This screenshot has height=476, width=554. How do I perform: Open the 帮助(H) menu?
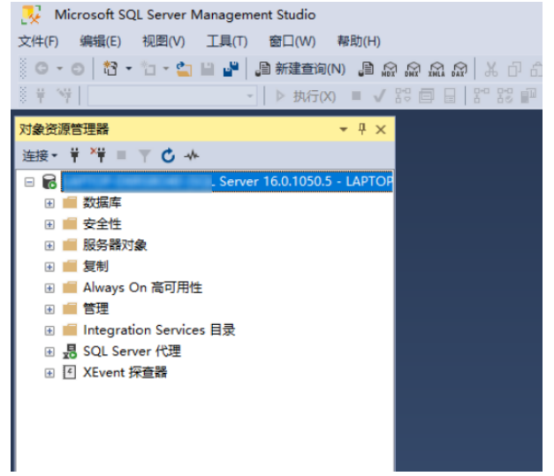coord(359,42)
